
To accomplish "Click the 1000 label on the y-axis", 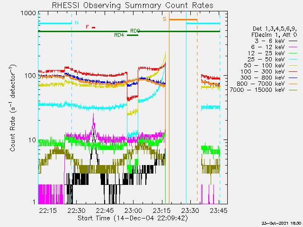I will point(28,13).
